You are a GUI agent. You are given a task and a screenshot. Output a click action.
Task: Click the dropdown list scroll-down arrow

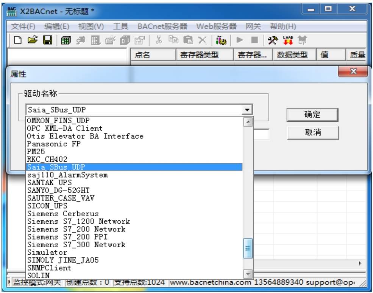[248, 274]
